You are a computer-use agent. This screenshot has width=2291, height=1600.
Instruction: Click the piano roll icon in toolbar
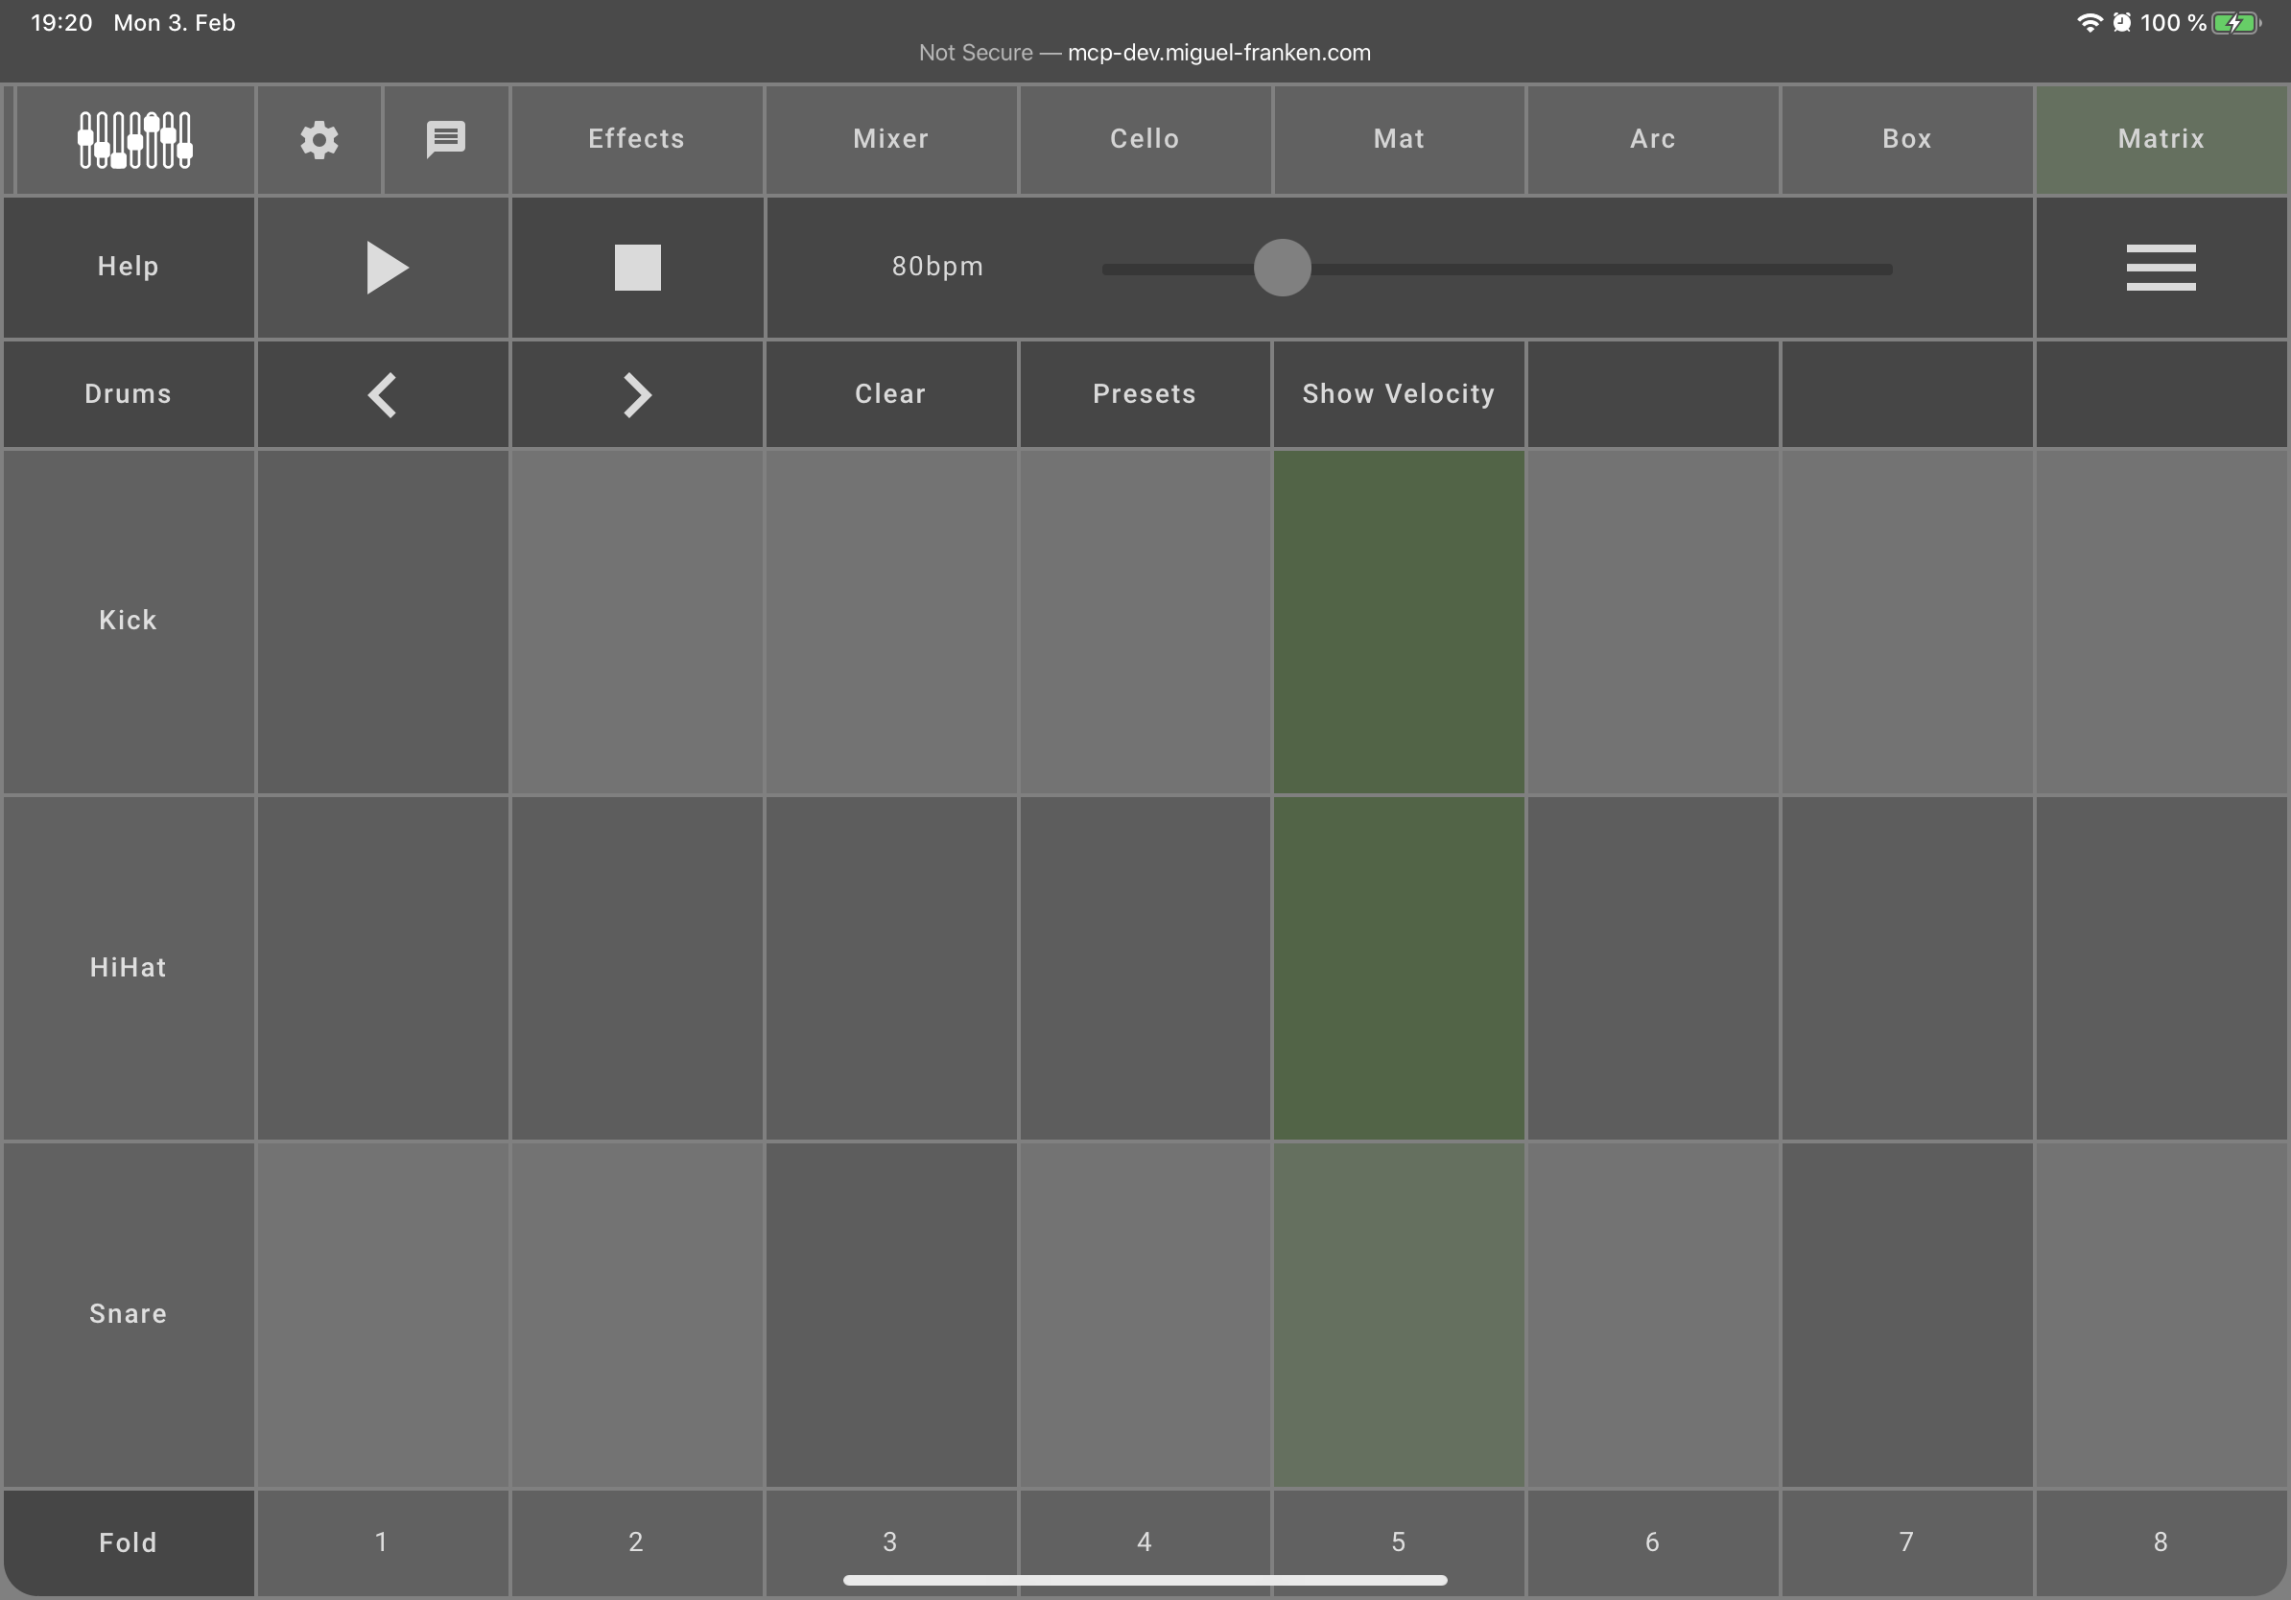(x=136, y=137)
